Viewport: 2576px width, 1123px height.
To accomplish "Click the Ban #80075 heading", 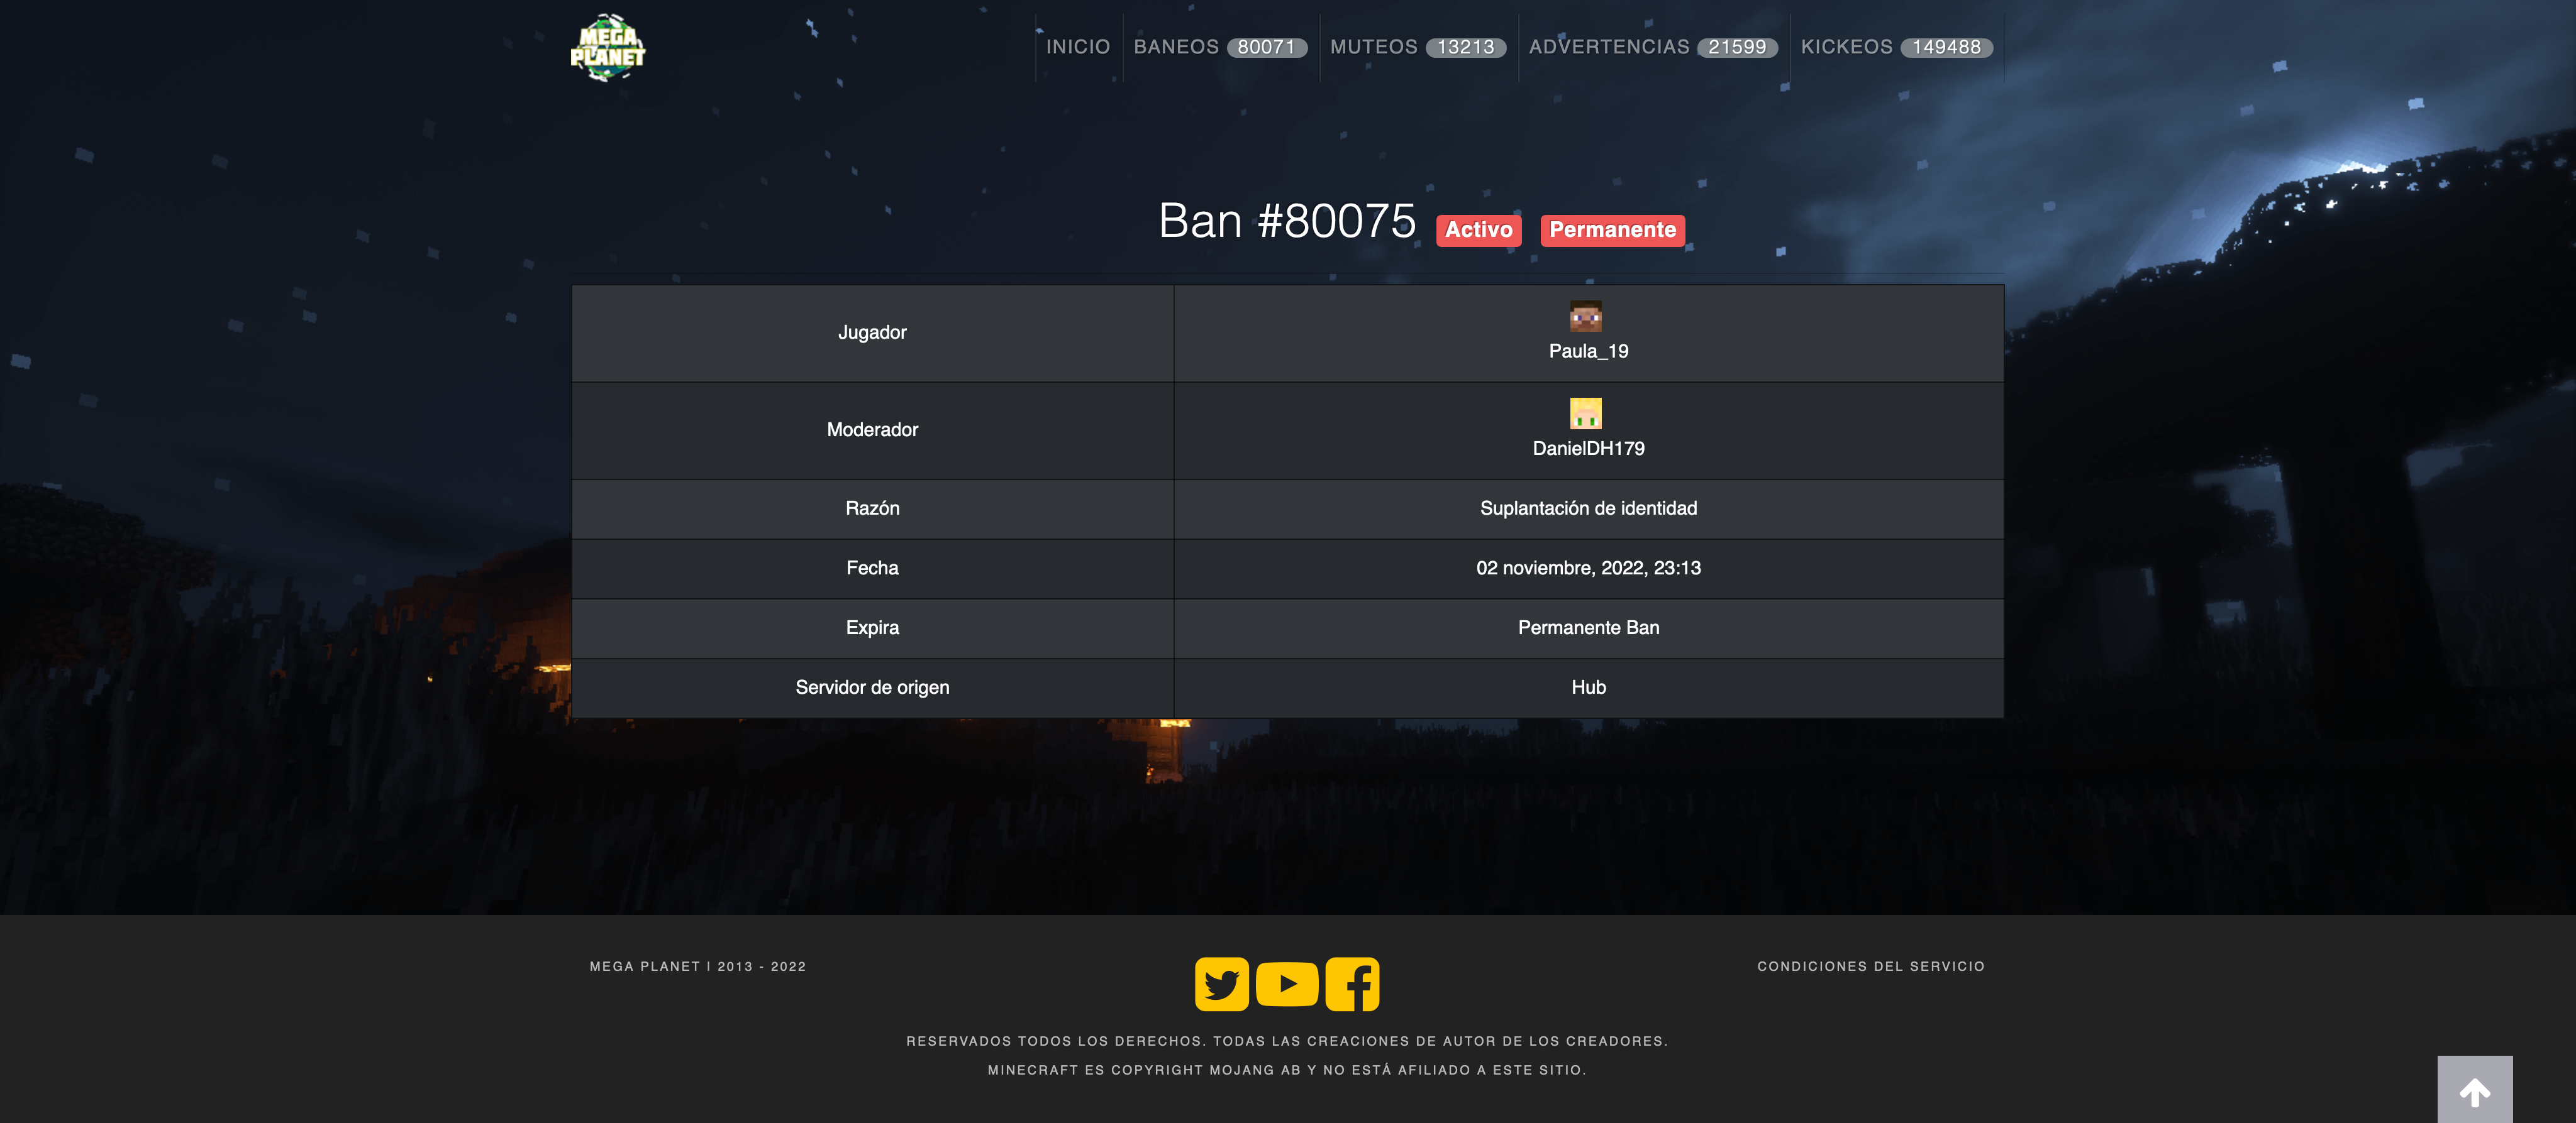I will click(x=1287, y=221).
